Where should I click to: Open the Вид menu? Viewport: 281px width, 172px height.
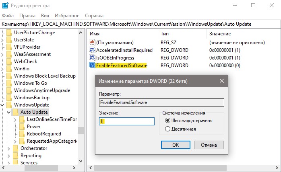tap(45, 16)
